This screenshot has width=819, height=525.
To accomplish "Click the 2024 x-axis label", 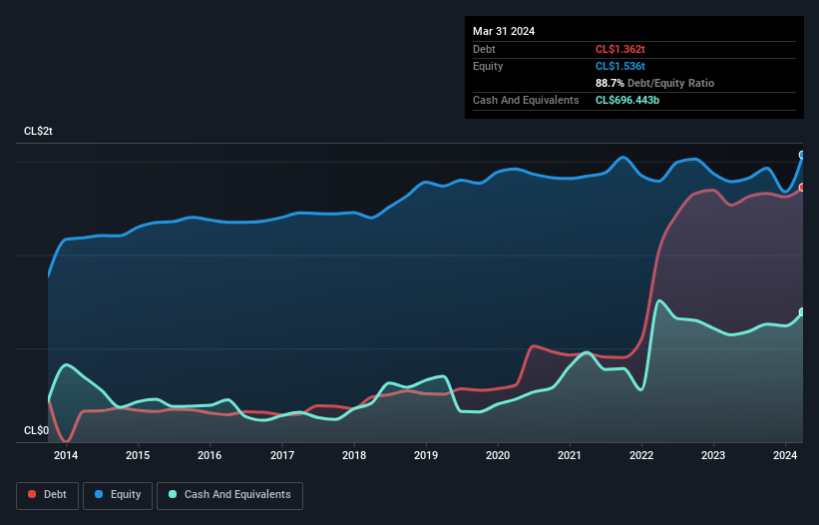I will point(784,456).
